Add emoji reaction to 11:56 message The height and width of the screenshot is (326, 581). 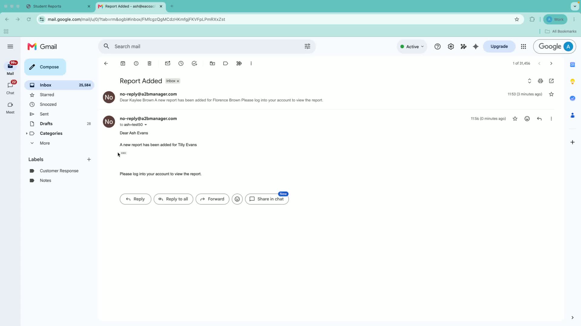(527, 119)
